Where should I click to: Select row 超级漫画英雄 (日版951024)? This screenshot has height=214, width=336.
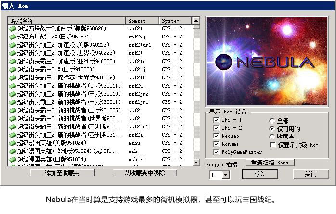click(x=100, y=160)
